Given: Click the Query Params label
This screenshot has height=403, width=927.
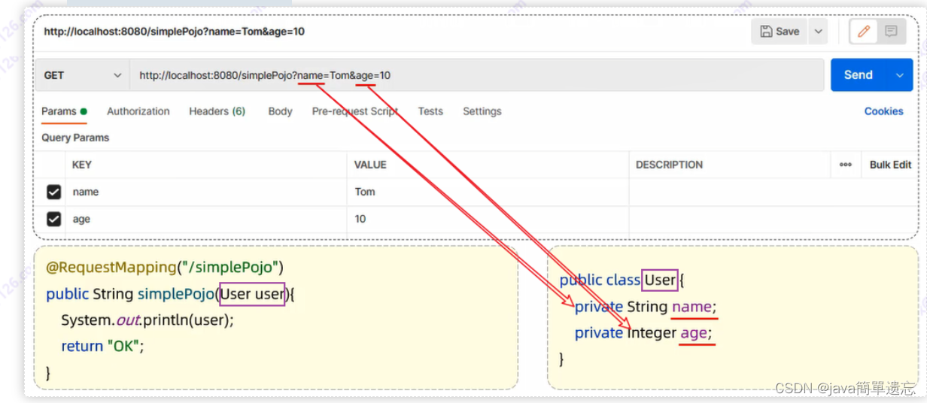Looking at the screenshot, I should coord(75,138).
